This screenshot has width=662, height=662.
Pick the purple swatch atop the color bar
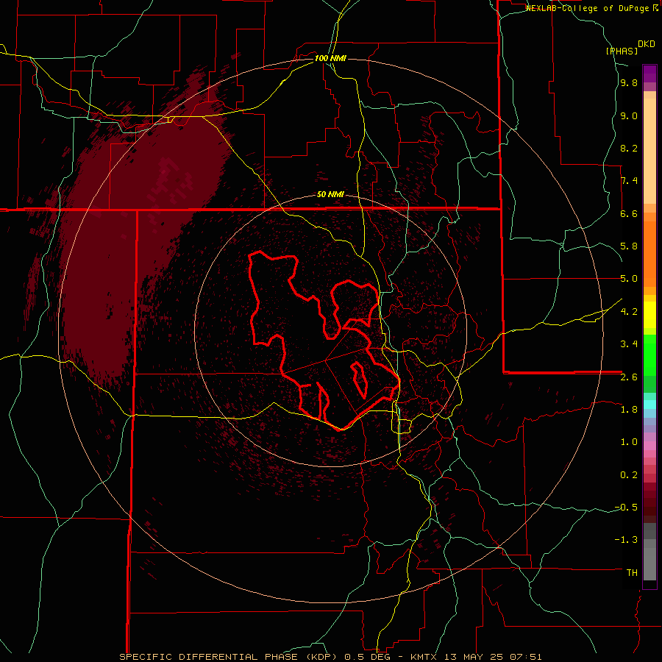point(649,74)
